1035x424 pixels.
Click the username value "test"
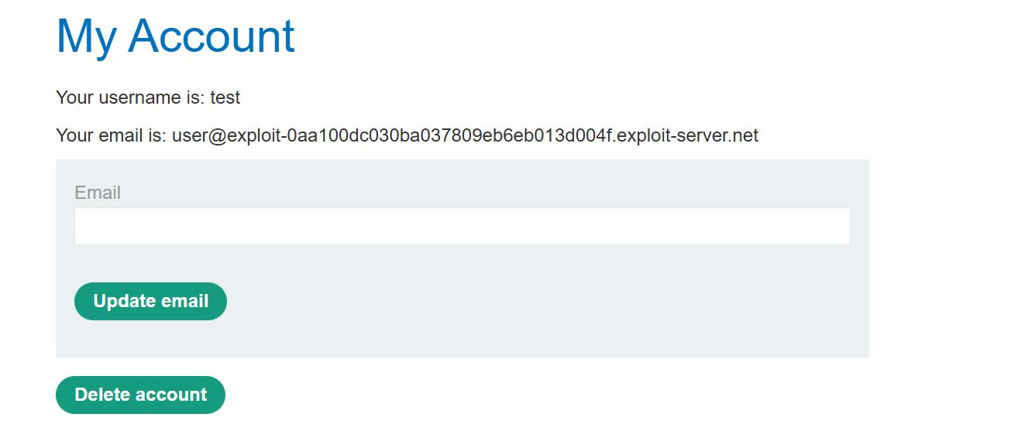[225, 98]
